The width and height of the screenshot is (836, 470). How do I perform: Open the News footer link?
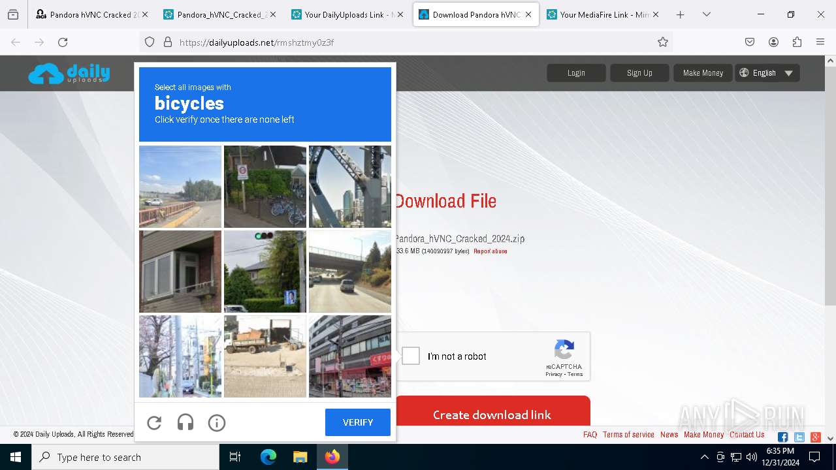click(x=669, y=435)
